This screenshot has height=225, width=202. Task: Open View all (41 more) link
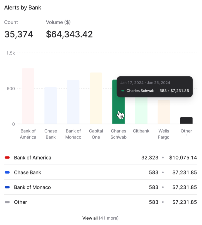pos(101,218)
